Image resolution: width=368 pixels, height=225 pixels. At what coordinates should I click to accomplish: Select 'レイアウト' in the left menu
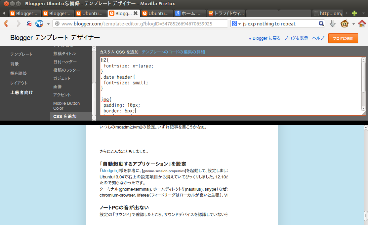tap(19, 83)
